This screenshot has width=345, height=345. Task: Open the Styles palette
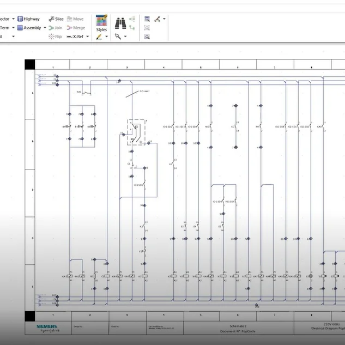(x=101, y=23)
